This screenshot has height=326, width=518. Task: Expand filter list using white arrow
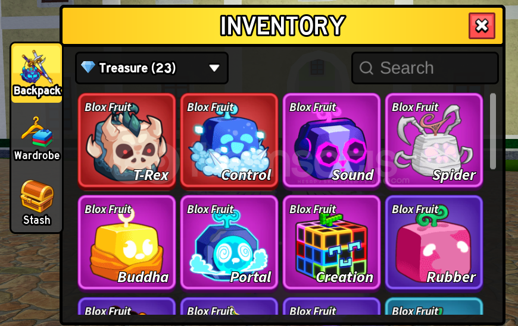click(x=214, y=68)
